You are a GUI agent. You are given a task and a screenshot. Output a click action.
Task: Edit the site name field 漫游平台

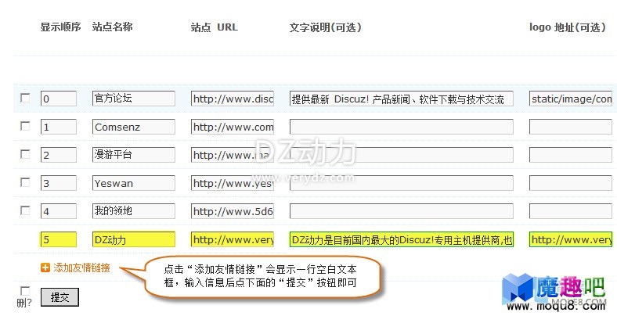(134, 155)
